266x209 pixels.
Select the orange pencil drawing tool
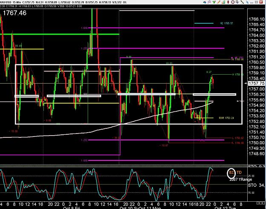tap(219, 2)
